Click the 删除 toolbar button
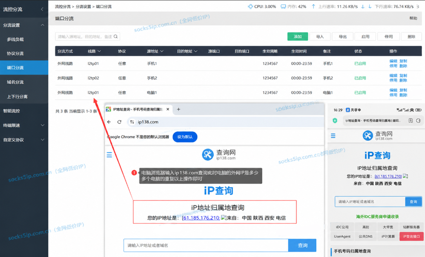Screen dimensions: 425x257 (x=411, y=36)
